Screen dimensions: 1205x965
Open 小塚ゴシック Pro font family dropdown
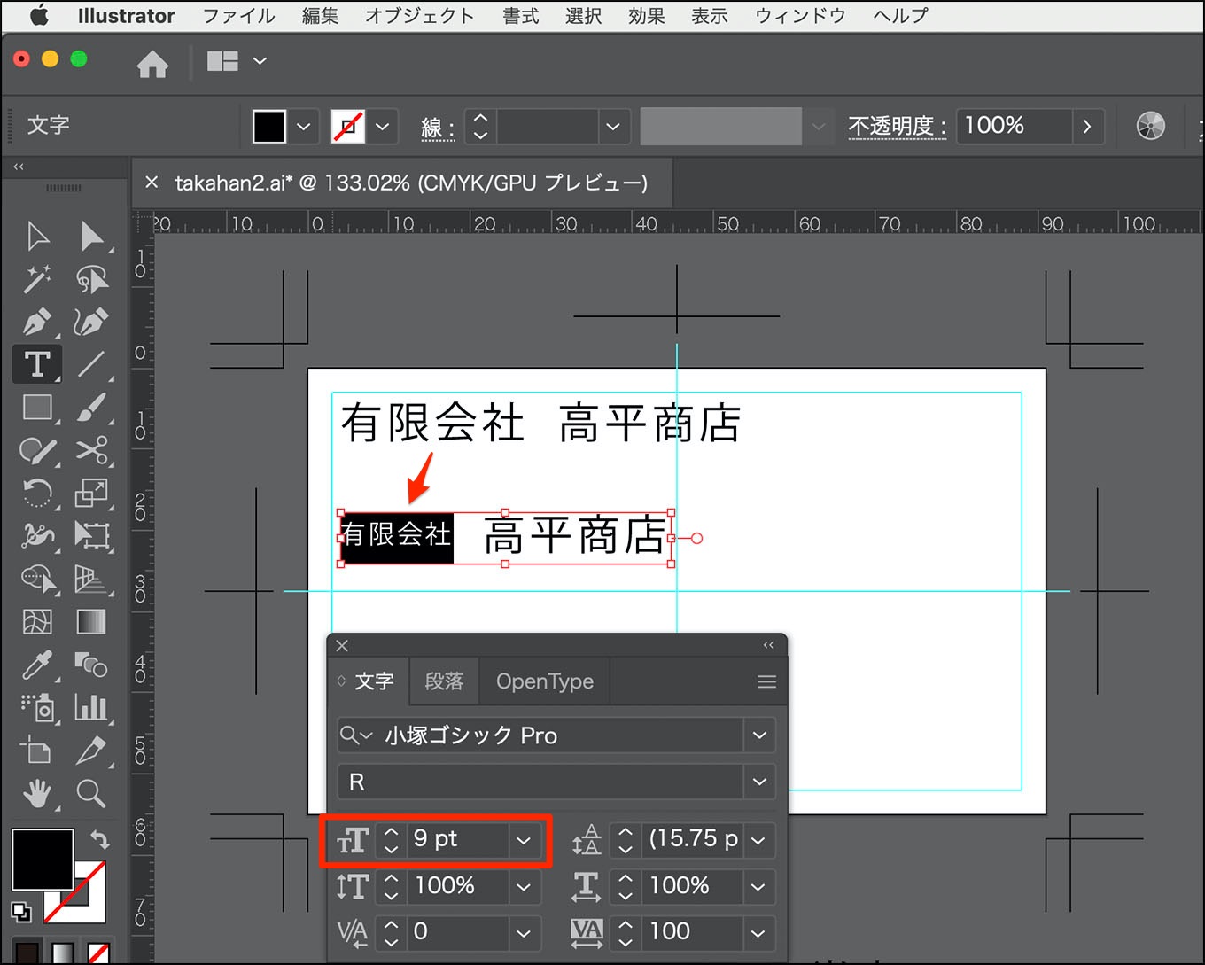(x=759, y=735)
